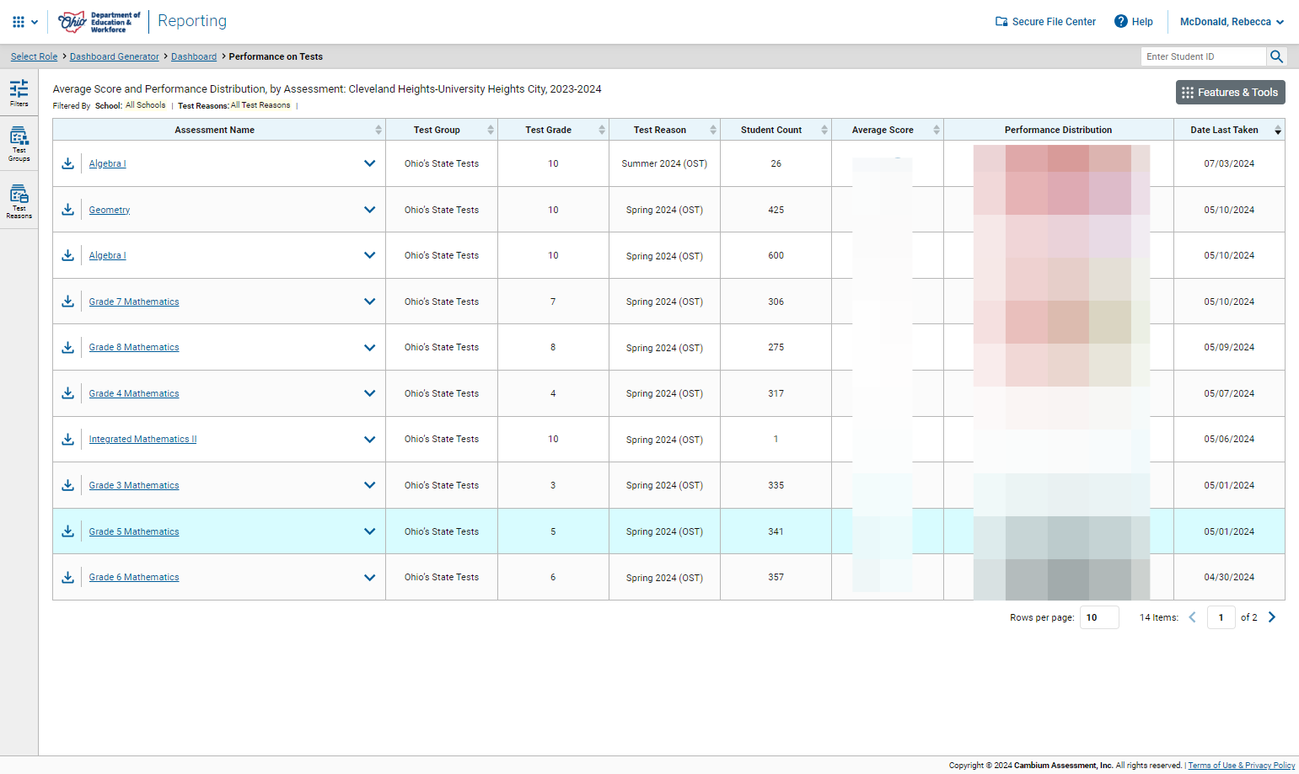Sort by the Test Grade column
This screenshot has height=774, width=1299.
tap(602, 130)
